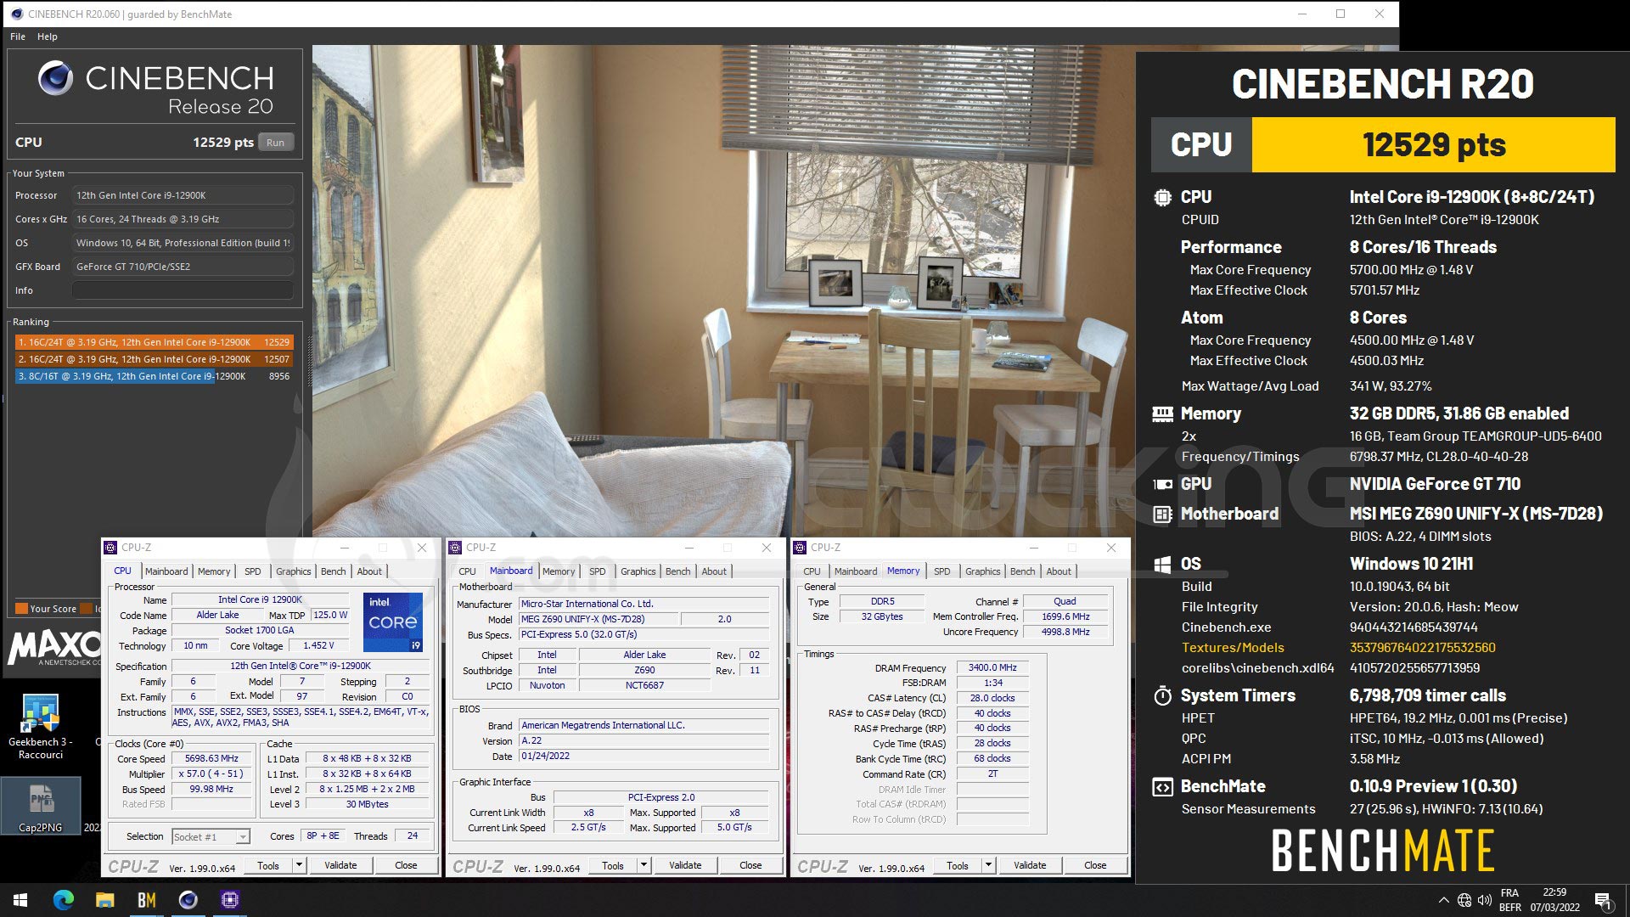Open the BenchMate taskbar icon

146,900
